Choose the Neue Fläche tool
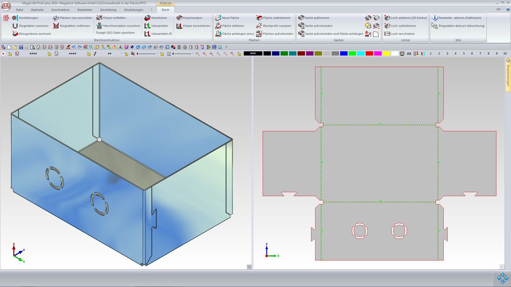Viewport: 511px width, 287px height. [x=218, y=18]
